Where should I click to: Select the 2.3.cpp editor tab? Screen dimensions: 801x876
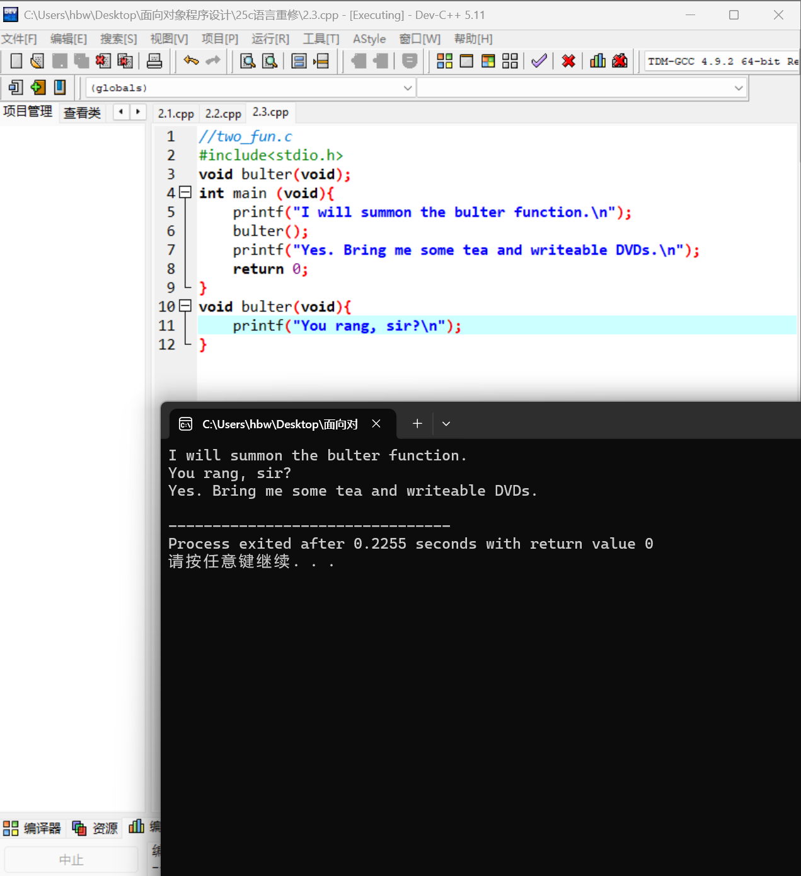click(270, 112)
